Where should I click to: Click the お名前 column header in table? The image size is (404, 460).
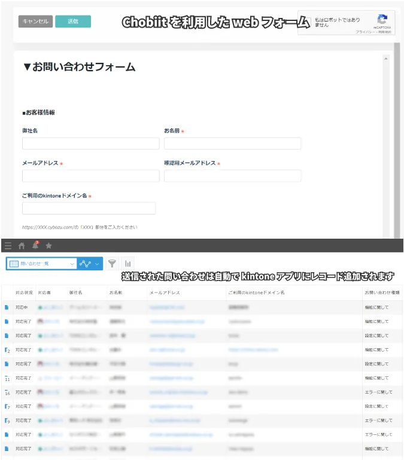pyautogui.click(x=116, y=293)
